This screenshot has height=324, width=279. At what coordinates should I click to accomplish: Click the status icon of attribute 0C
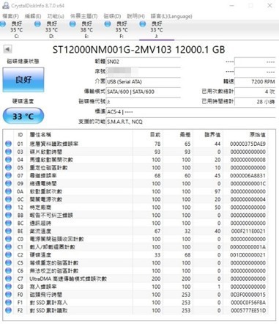pos(8,199)
